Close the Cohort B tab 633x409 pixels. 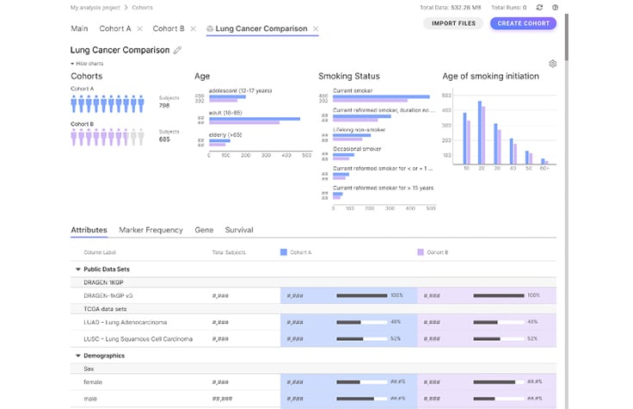tap(194, 28)
